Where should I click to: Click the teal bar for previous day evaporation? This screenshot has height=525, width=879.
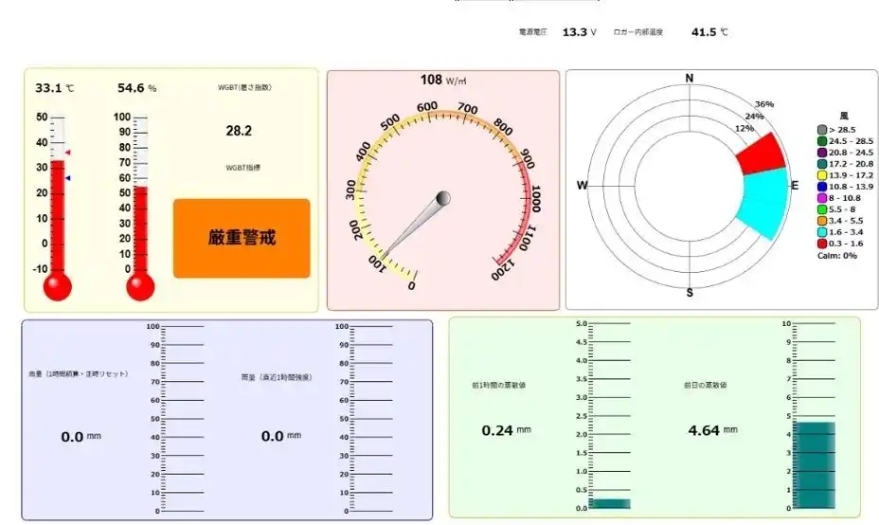point(814,464)
